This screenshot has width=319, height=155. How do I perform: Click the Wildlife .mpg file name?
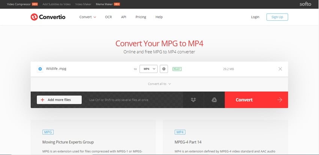point(56,69)
